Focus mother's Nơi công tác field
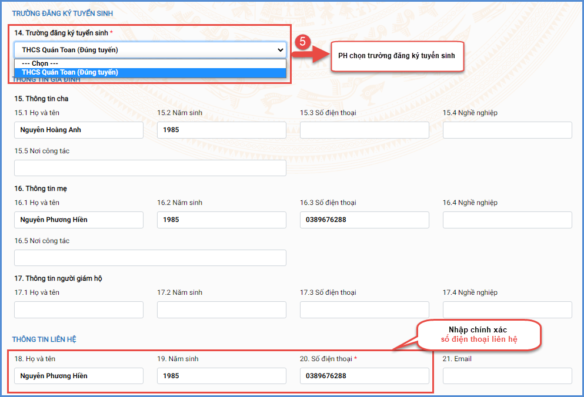This screenshot has width=584, height=397. click(x=150, y=258)
